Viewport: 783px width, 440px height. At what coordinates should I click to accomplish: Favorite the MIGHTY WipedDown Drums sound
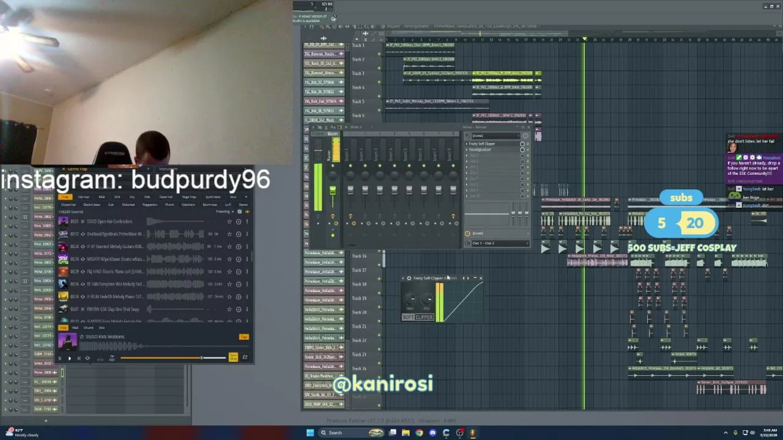[229, 259]
